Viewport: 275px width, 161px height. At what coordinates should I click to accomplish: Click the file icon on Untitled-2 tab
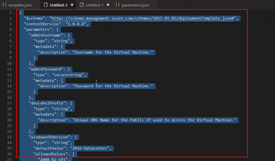(46, 5)
